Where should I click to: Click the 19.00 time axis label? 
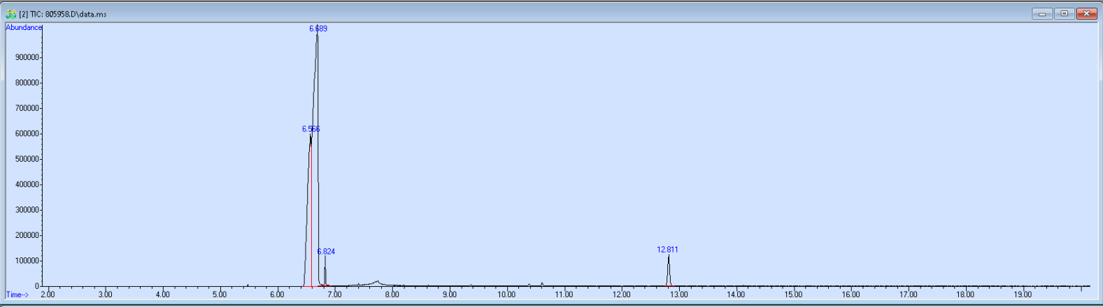tap(1023, 294)
